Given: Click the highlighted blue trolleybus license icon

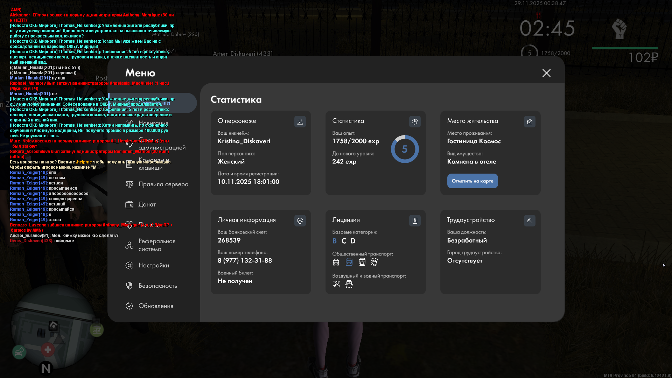Looking at the screenshot, I should 349,262.
